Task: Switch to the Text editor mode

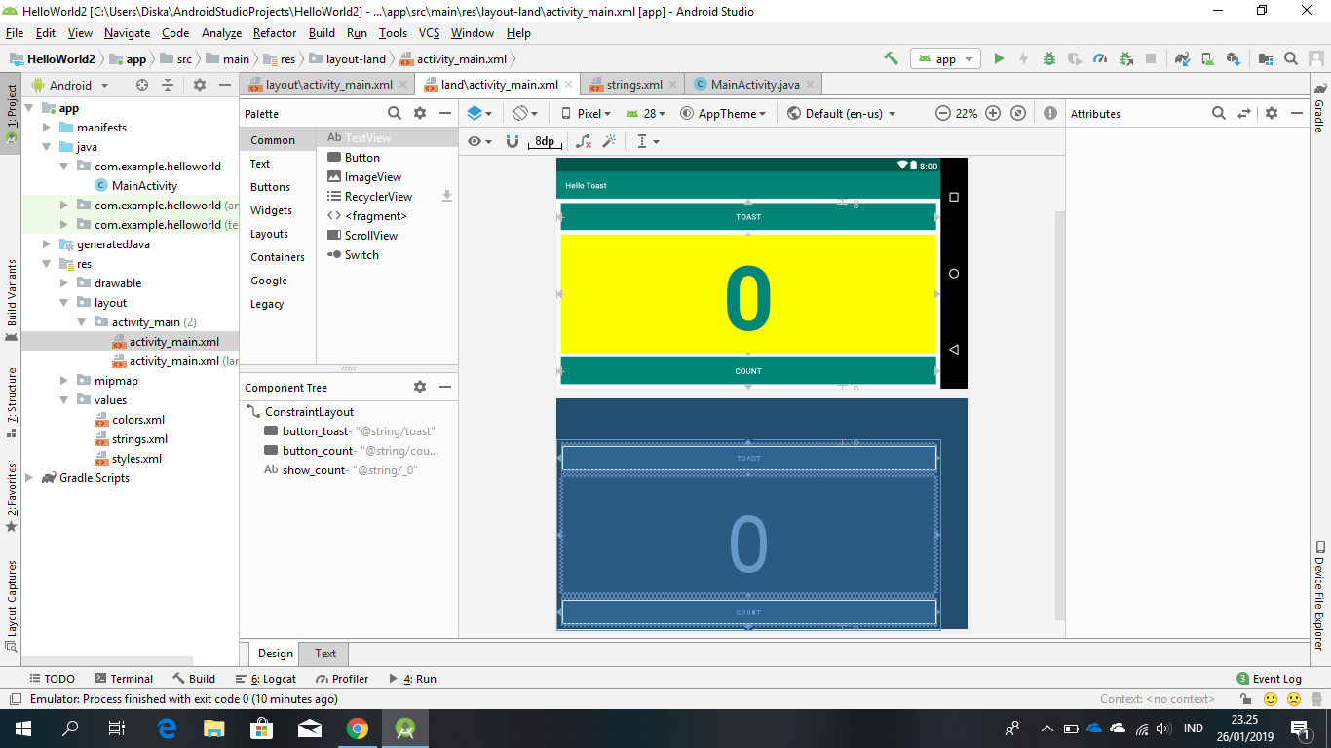Action: point(323,654)
